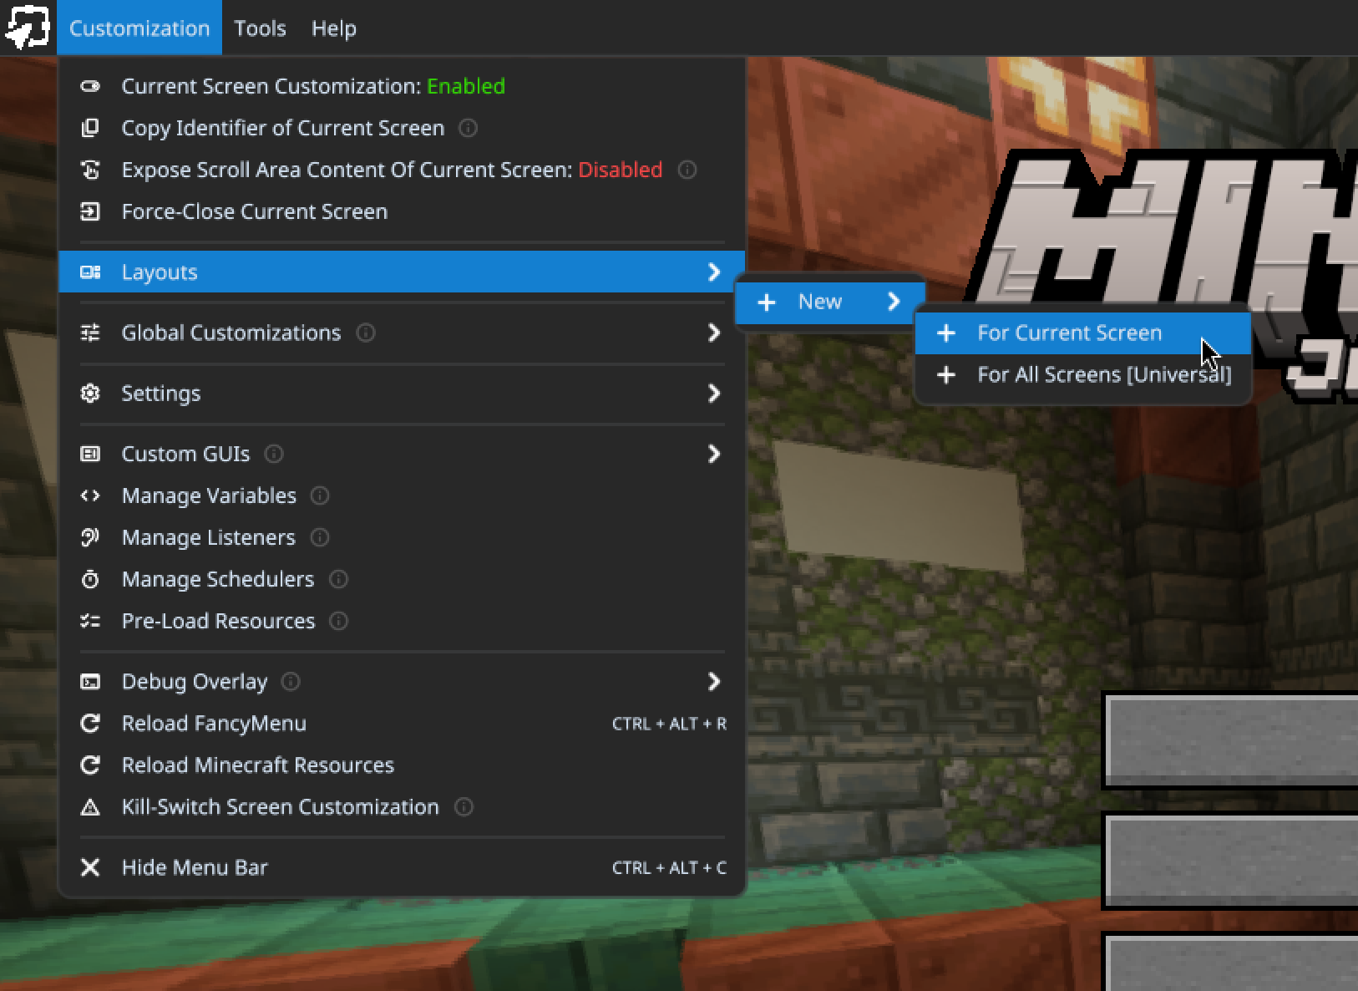Click info icon next to Debug Overlay
Viewport: 1358px width, 991px height.
[291, 682]
